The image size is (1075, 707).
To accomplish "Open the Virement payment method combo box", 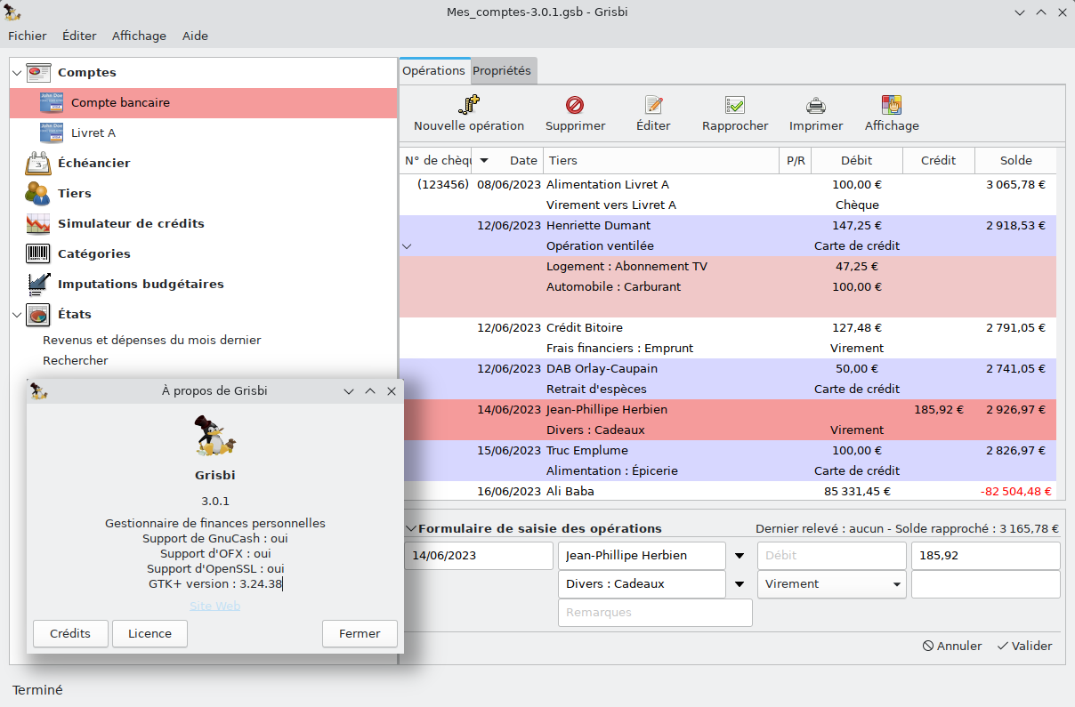I will [832, 584].
